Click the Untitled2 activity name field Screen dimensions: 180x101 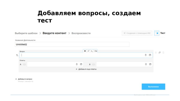[72, 44]
